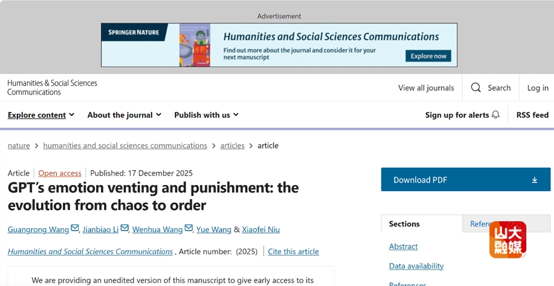Open View all journals menu item
The image size is (554, 286).
426,88
